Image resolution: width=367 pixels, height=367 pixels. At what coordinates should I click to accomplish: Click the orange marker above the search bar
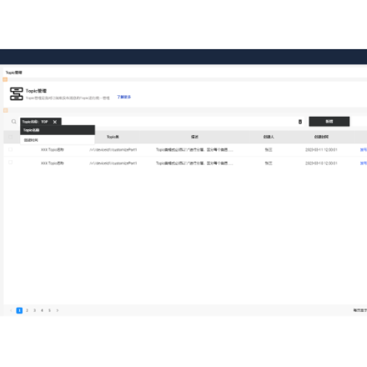(x=5, y=110)
